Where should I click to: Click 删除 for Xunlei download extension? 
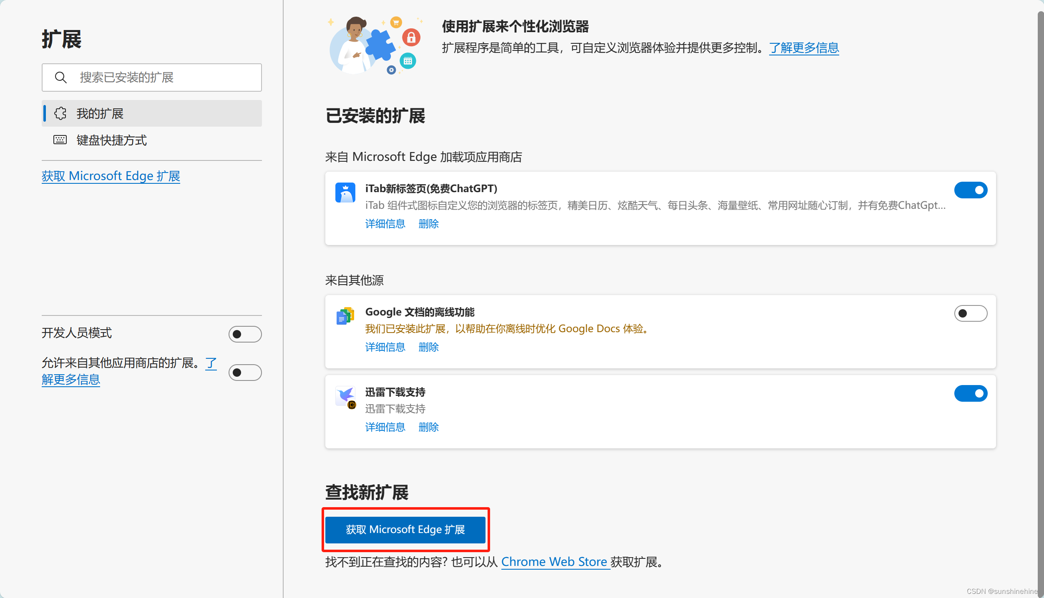[428, 427]
